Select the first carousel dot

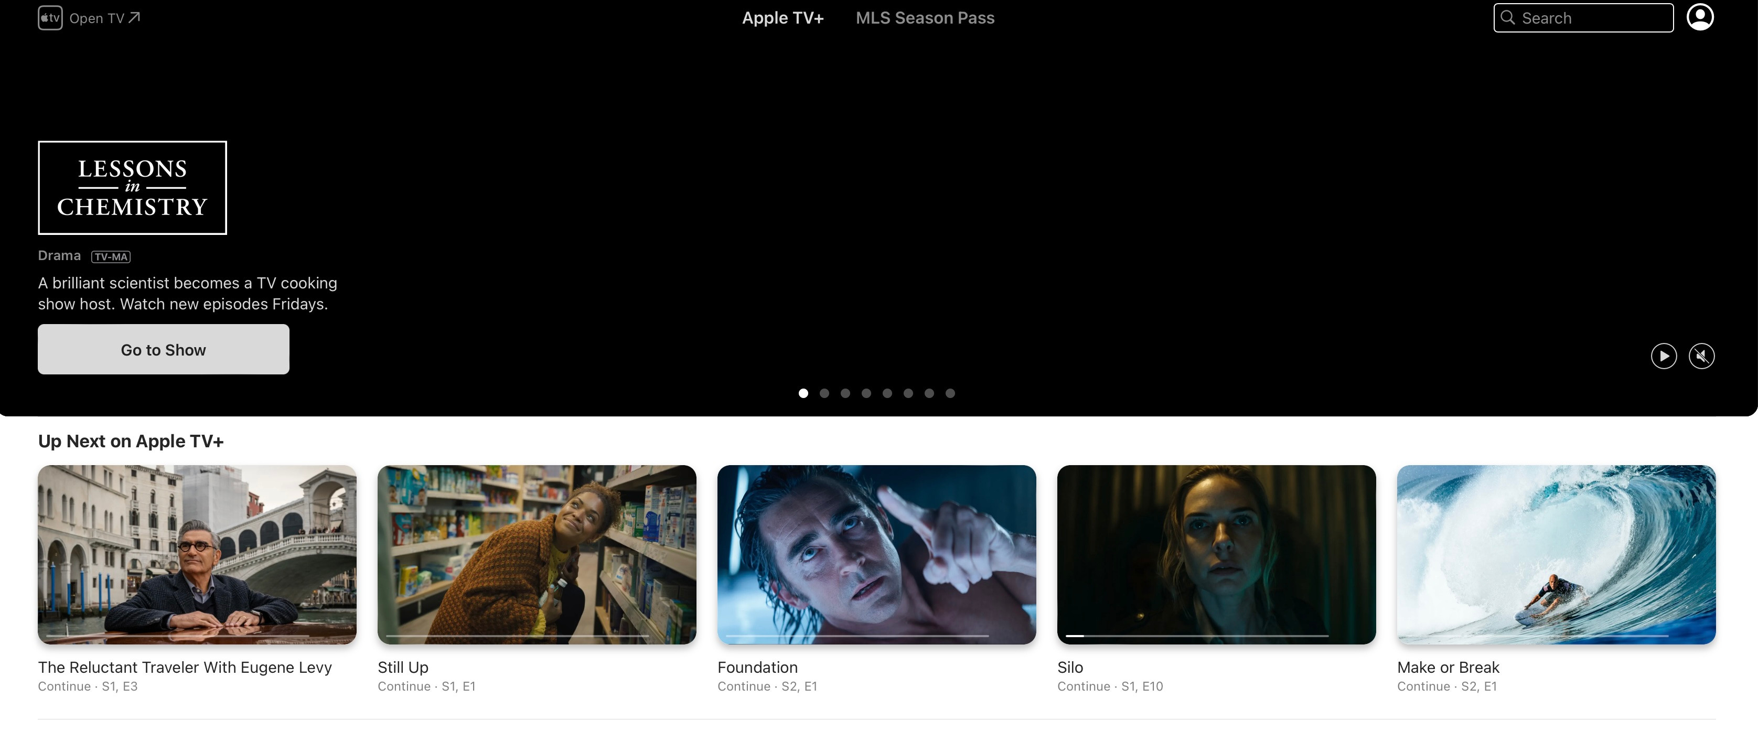(803, 393)
